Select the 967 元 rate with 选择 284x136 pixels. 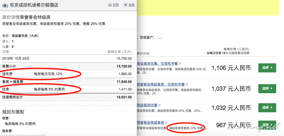(x=267, y=125)
